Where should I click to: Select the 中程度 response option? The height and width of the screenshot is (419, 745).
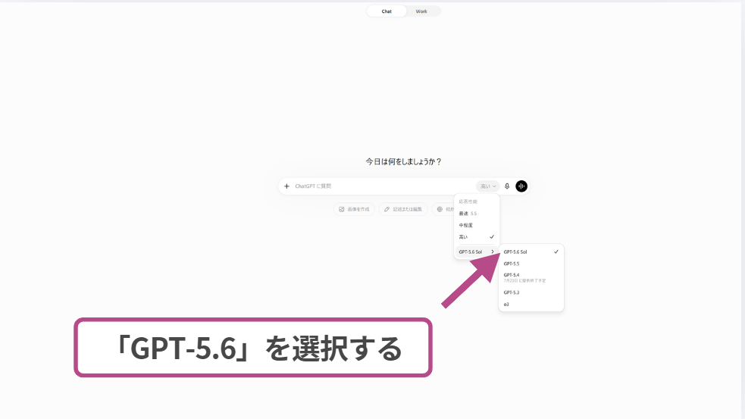(477, 225)
